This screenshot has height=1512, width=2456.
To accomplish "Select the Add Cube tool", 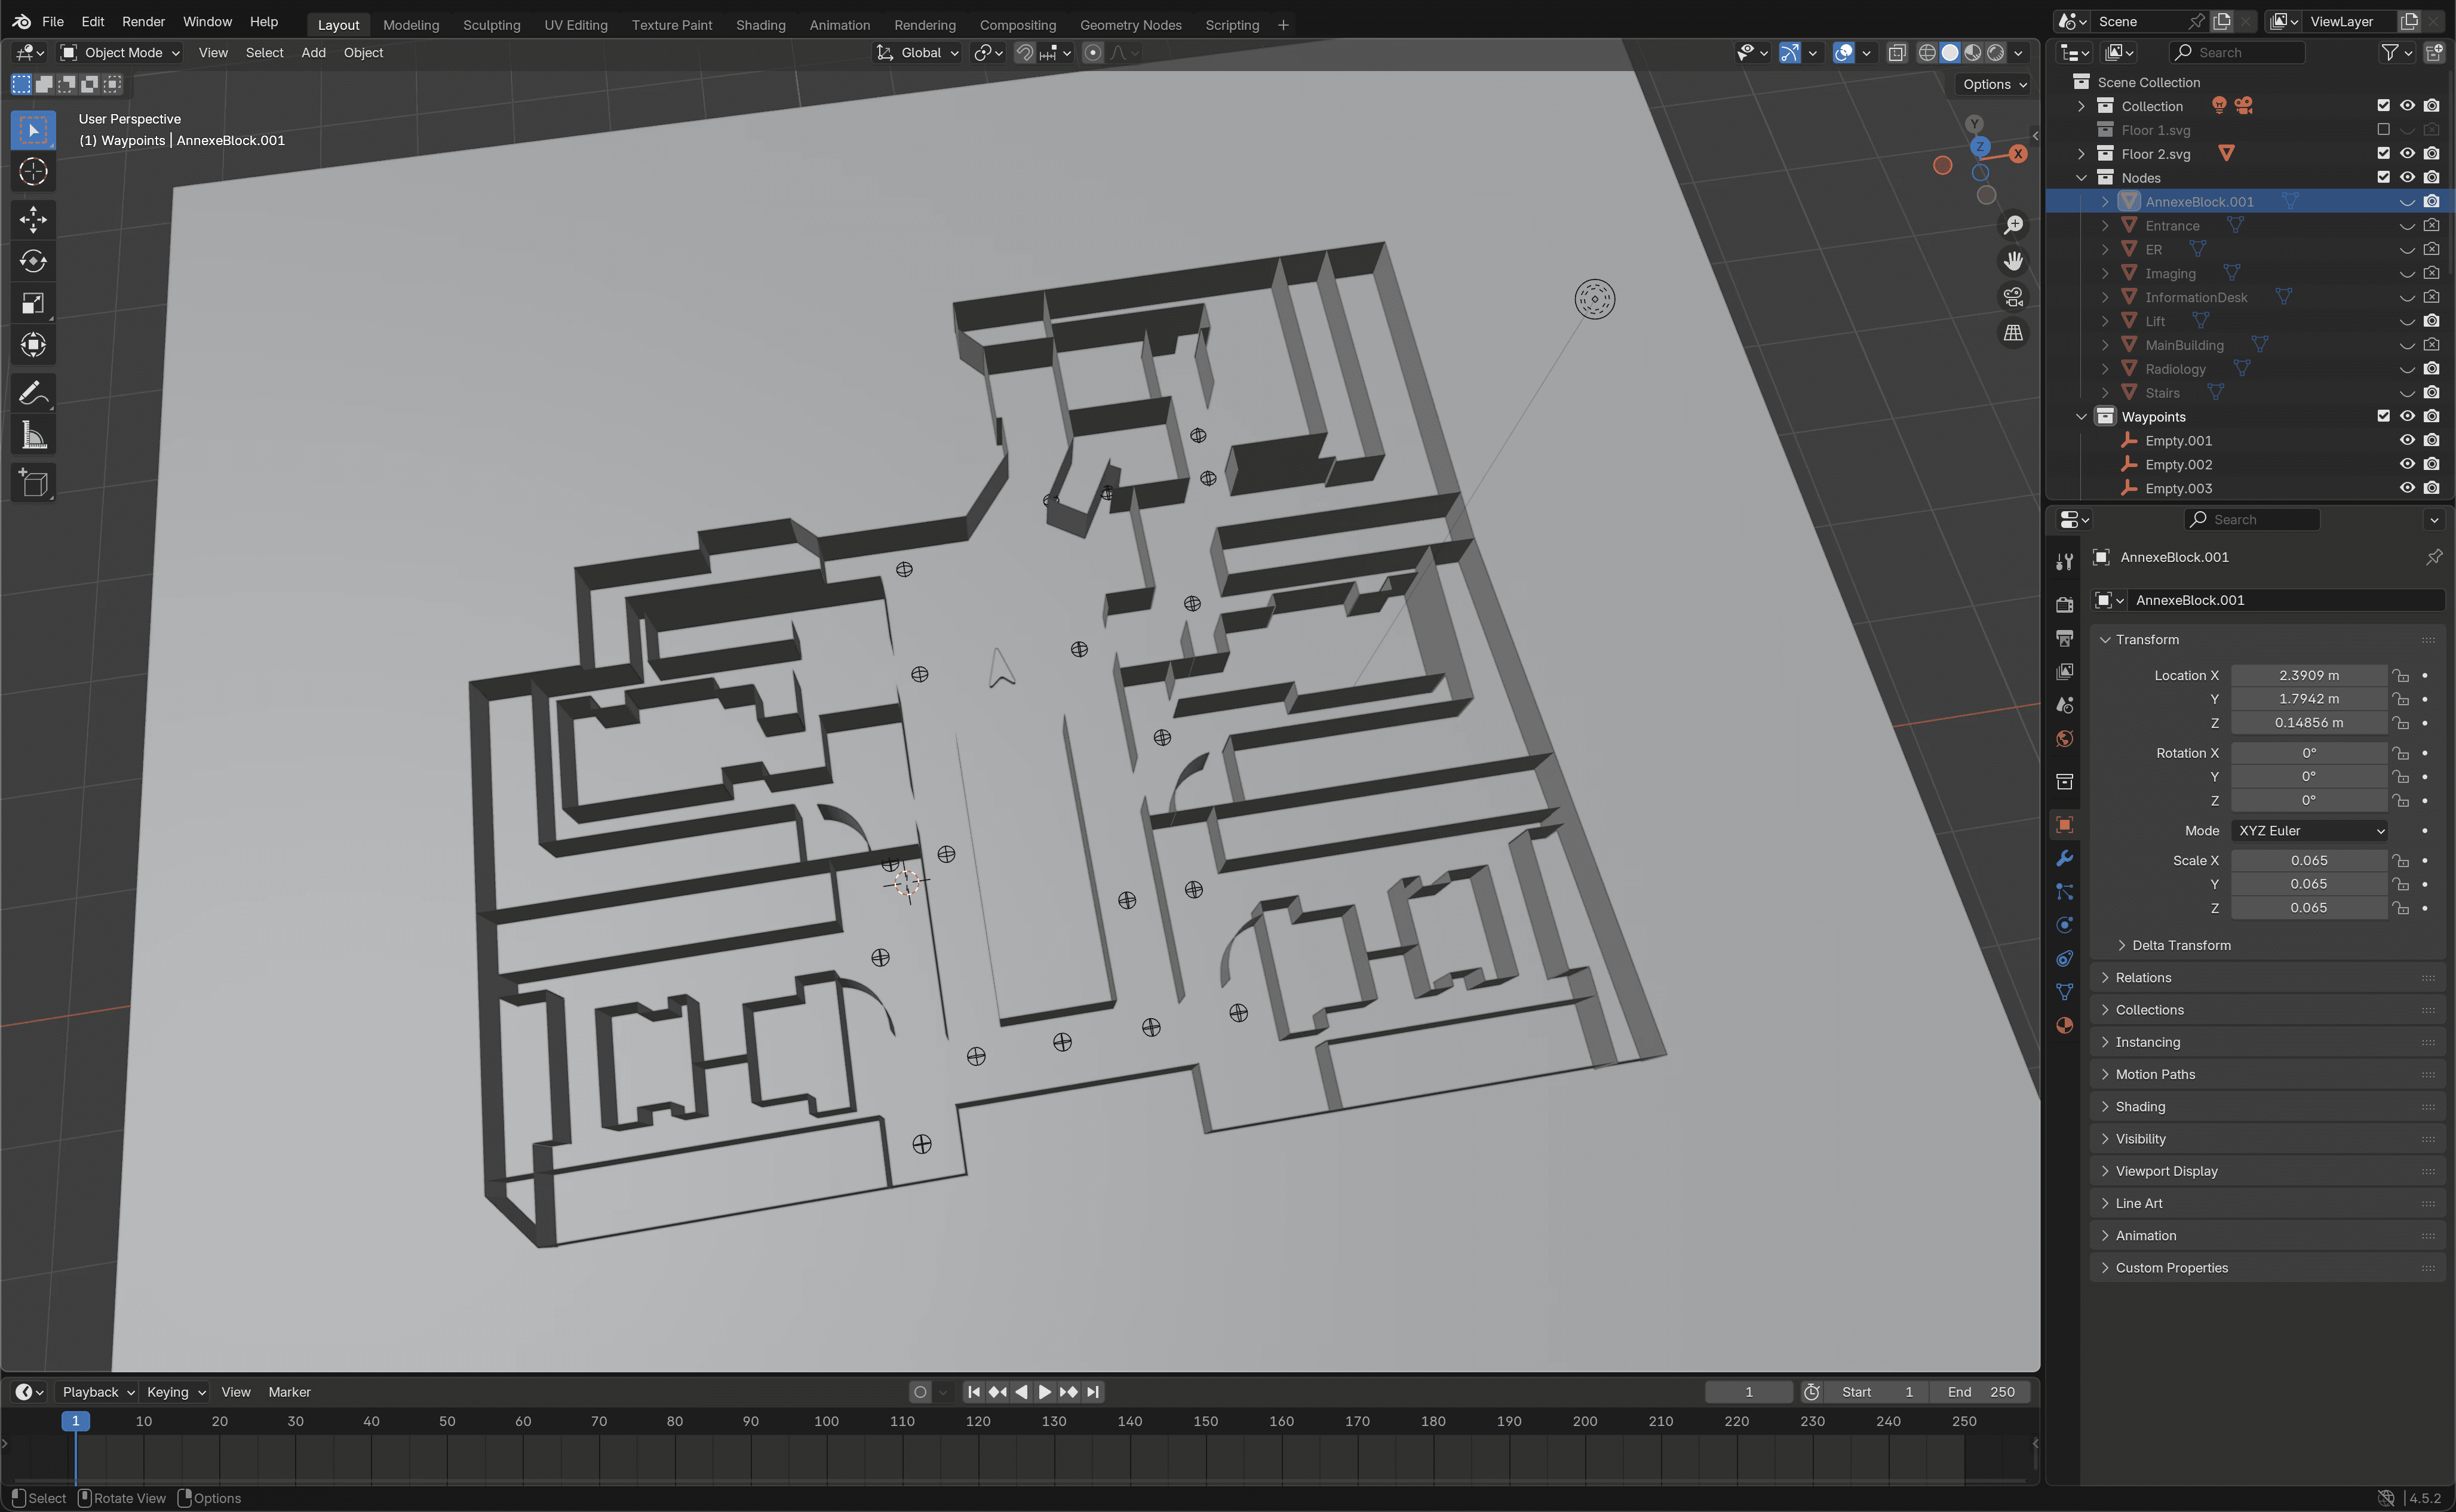I will pos(33,484).
